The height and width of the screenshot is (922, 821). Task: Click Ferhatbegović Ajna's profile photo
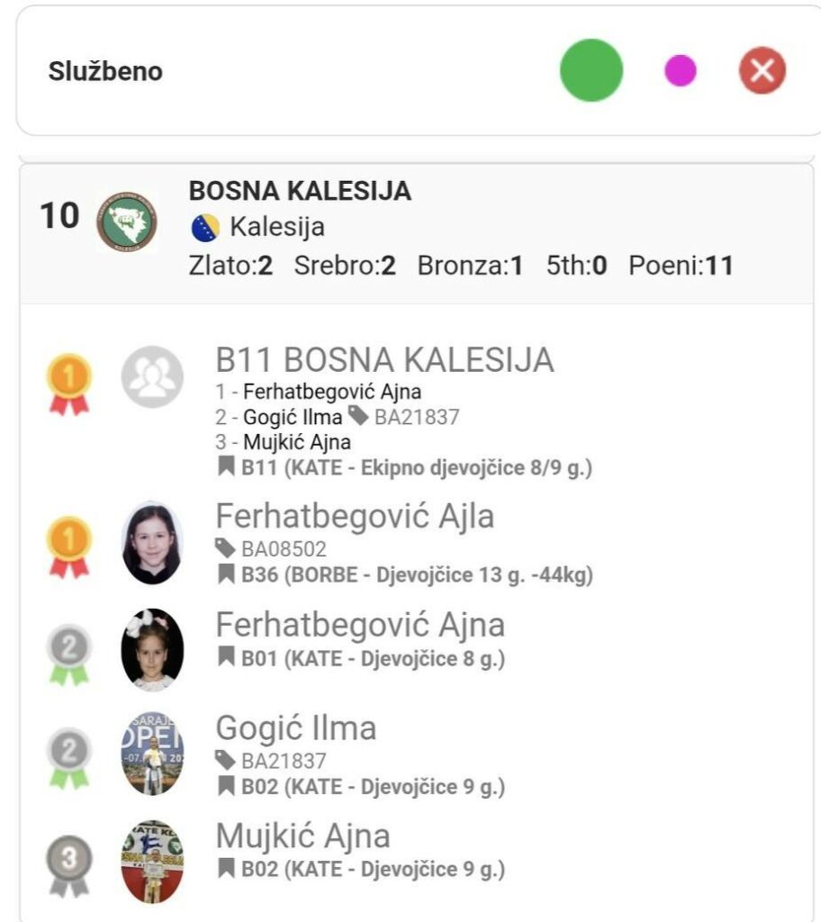[152, 649]
